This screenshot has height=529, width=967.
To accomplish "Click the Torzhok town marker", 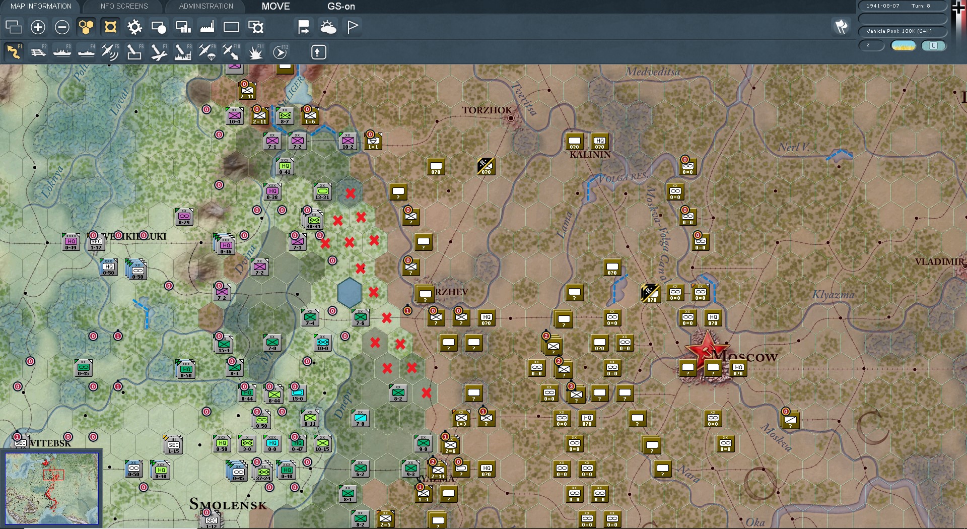I will 511,118.
